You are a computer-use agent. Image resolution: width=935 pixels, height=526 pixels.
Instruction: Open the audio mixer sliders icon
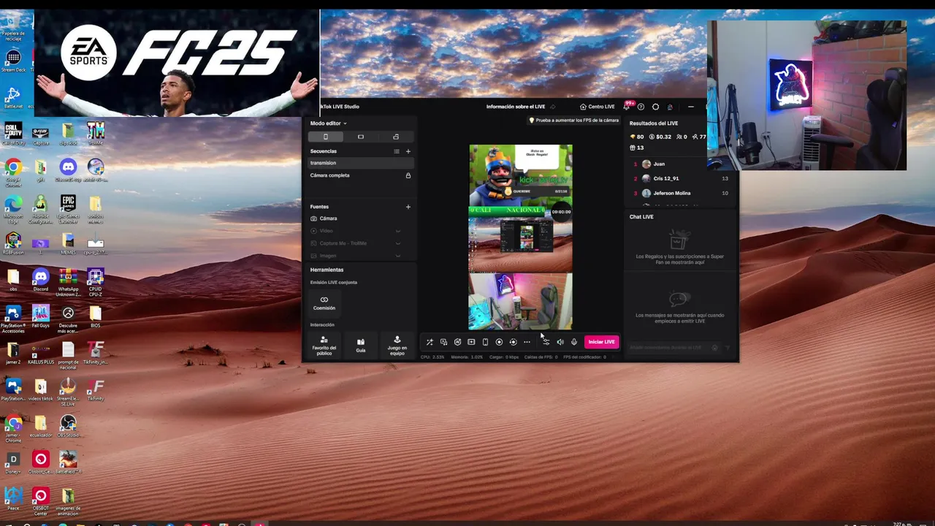[546, 342]
